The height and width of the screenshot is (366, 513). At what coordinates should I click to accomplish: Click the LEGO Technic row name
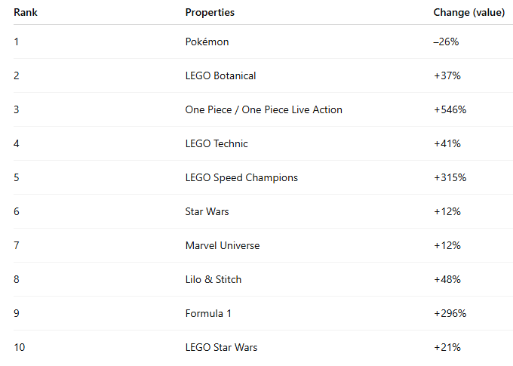(217, 143)
